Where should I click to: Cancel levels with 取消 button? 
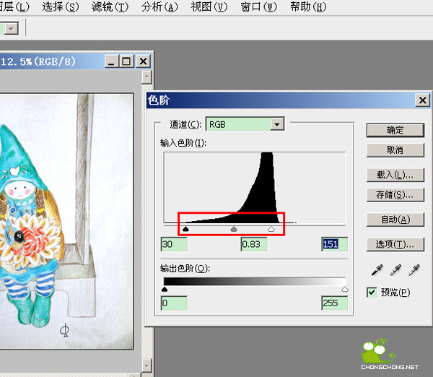(395, 150)
